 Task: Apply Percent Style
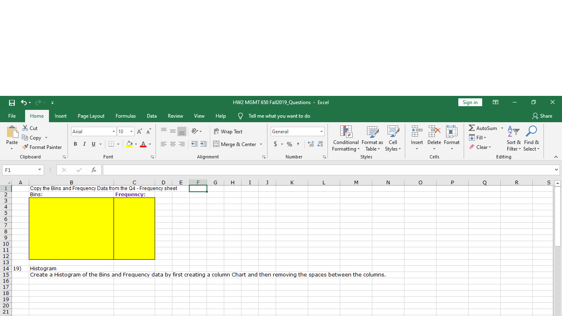pyautogui.click(x=289, y=144)
